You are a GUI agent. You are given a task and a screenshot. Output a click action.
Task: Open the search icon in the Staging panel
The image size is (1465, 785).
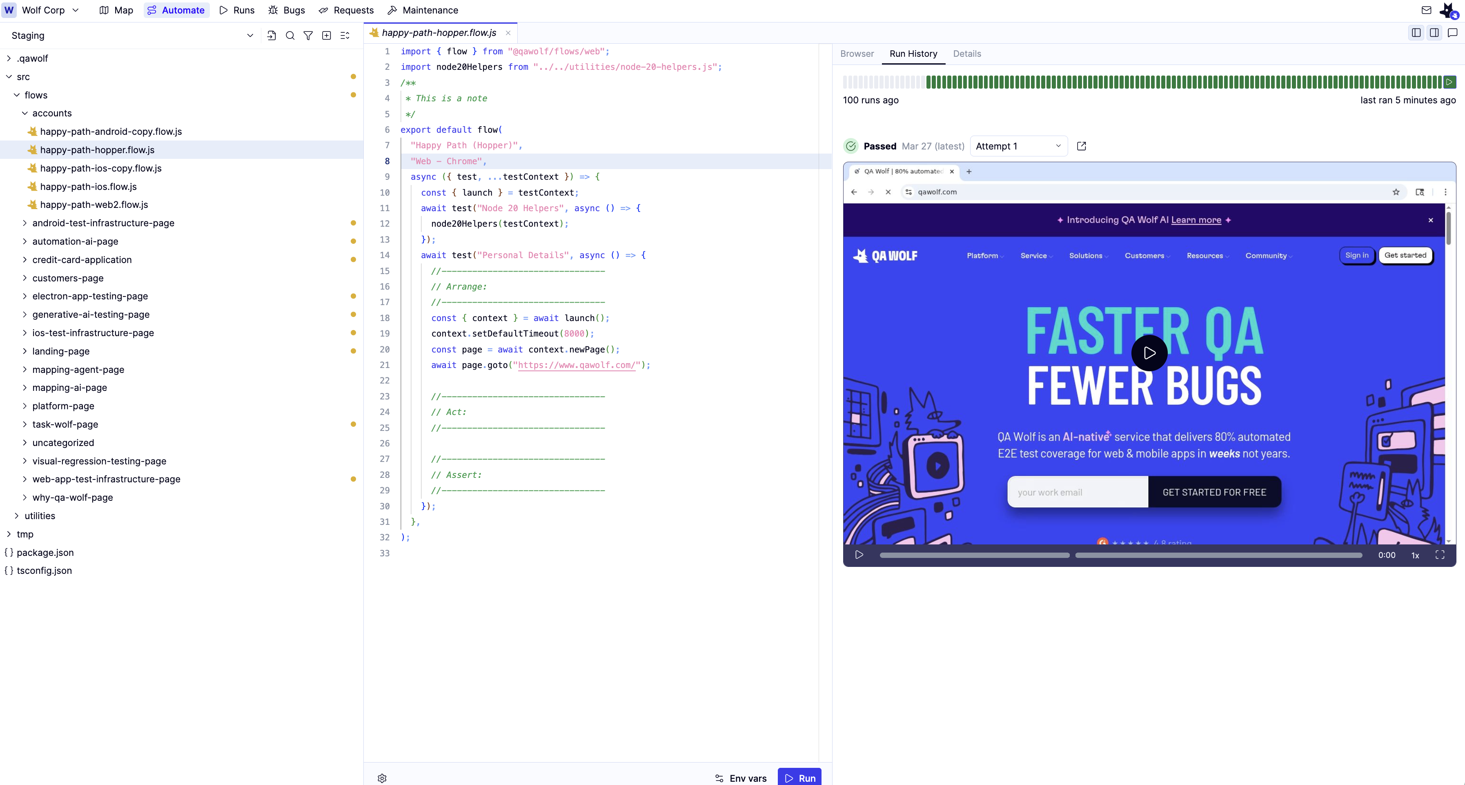pyautogui.click(x=290, y=35)
